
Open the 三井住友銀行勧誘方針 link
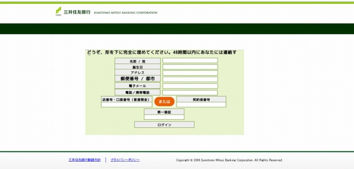(x=85, y=160)
